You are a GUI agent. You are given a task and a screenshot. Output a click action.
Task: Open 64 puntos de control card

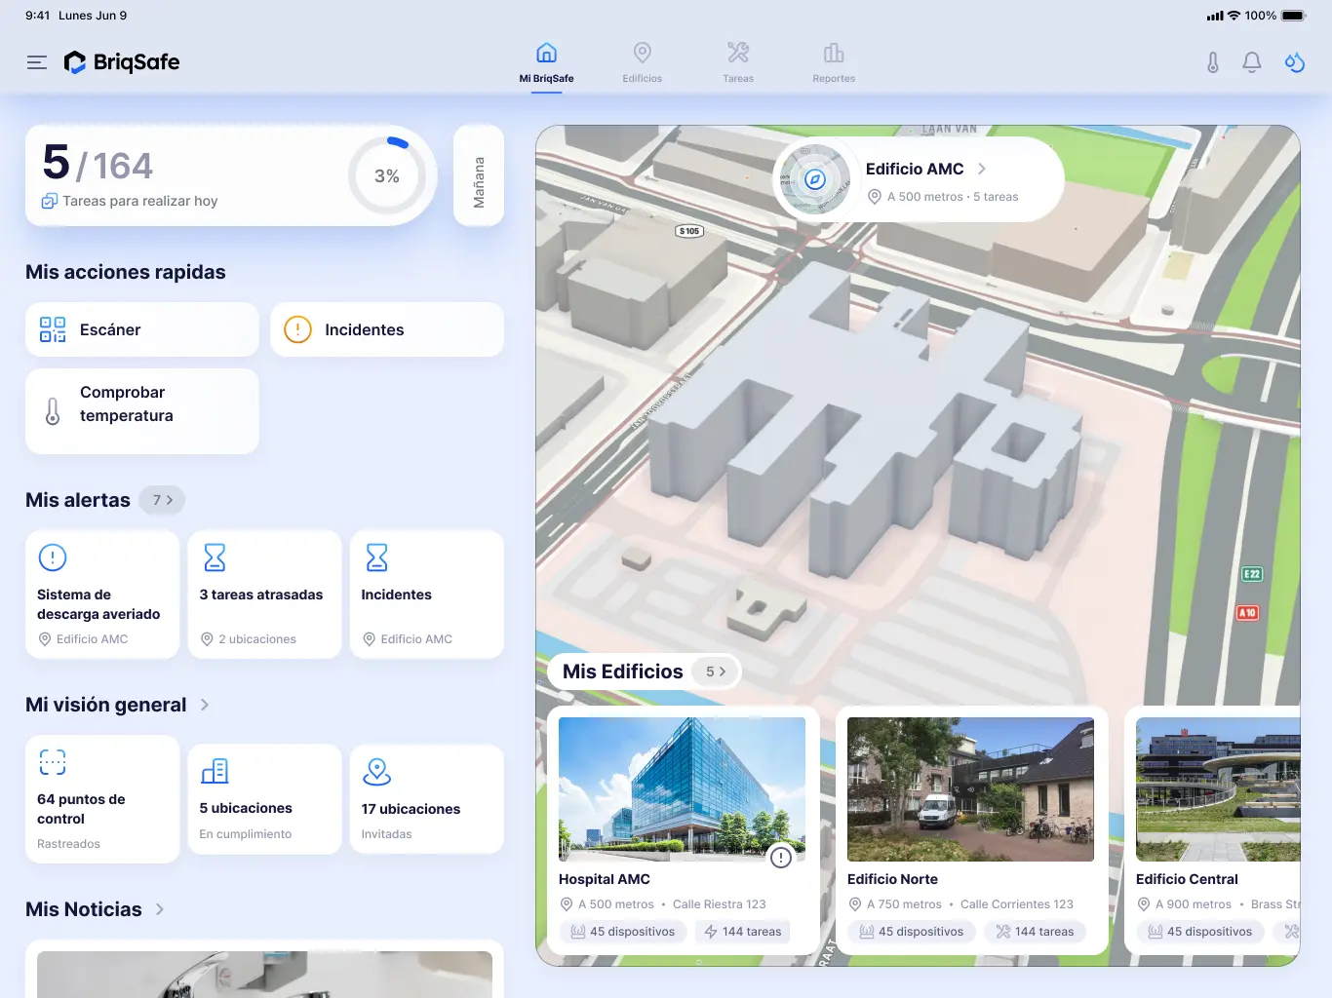[102, 799]
